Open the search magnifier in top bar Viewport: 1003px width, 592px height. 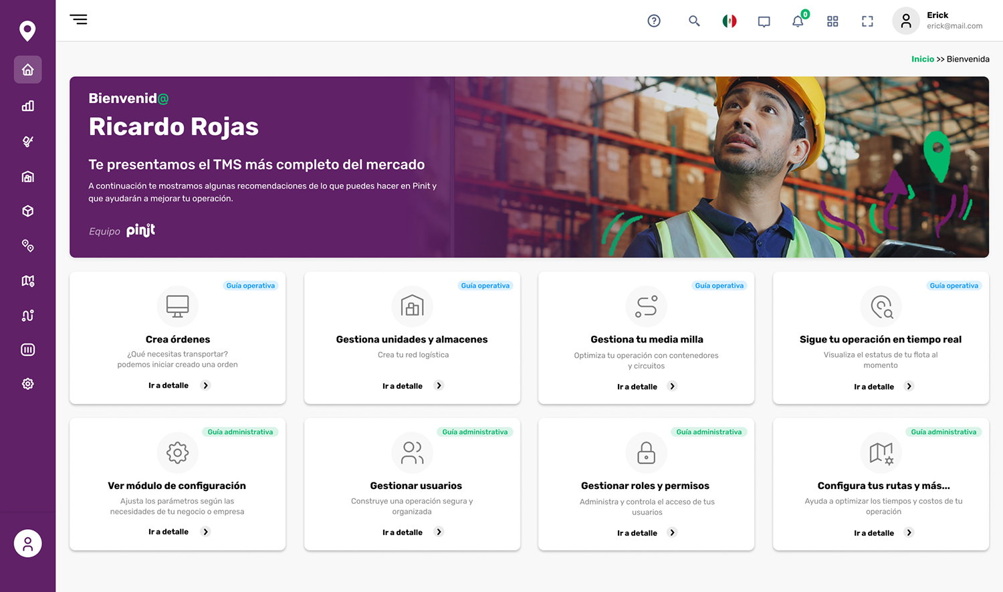click(x=694, y=21)
